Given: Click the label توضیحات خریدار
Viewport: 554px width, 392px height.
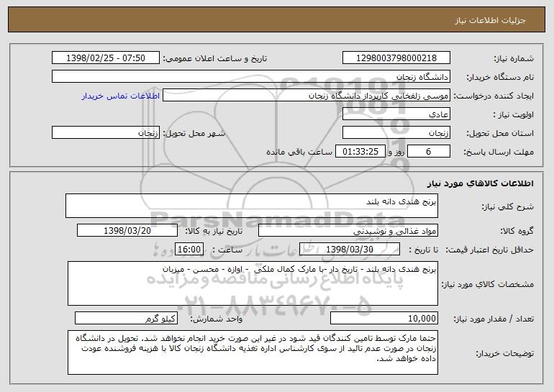Looking at the screenshot, I should click(505, 353).
